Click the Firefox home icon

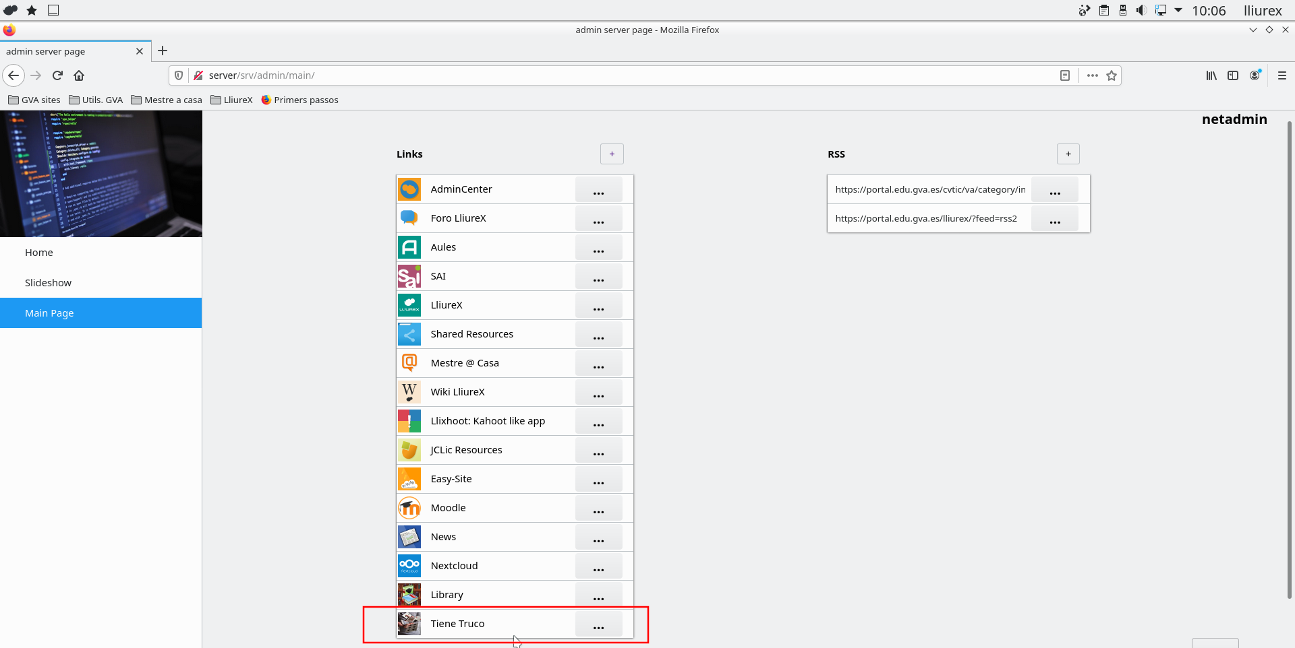point(79,75)
